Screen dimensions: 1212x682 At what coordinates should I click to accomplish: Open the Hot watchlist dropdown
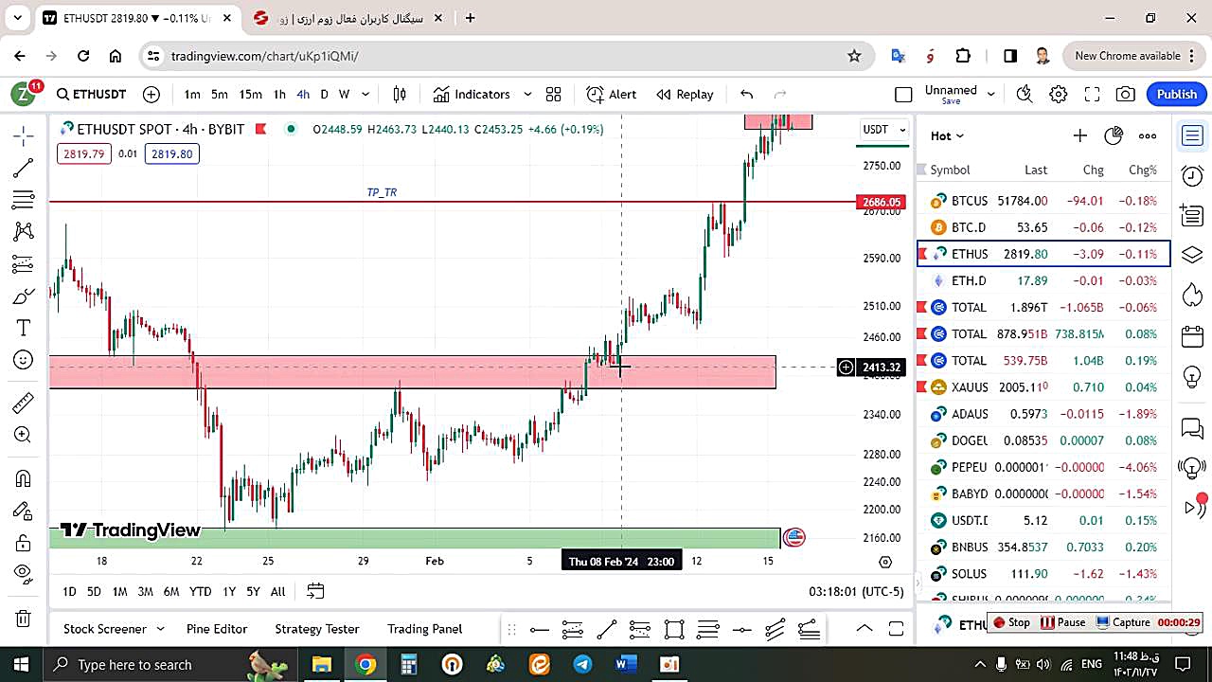[947, 135]
